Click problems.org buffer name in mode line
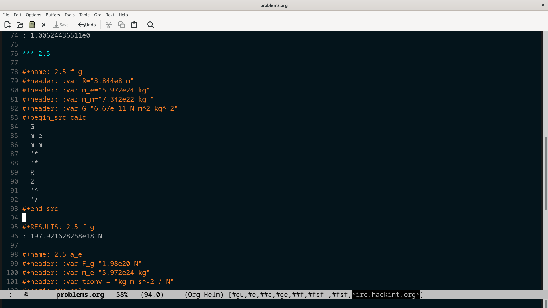The width and height of the screenshot is (548, 308). tap(80, 295)
